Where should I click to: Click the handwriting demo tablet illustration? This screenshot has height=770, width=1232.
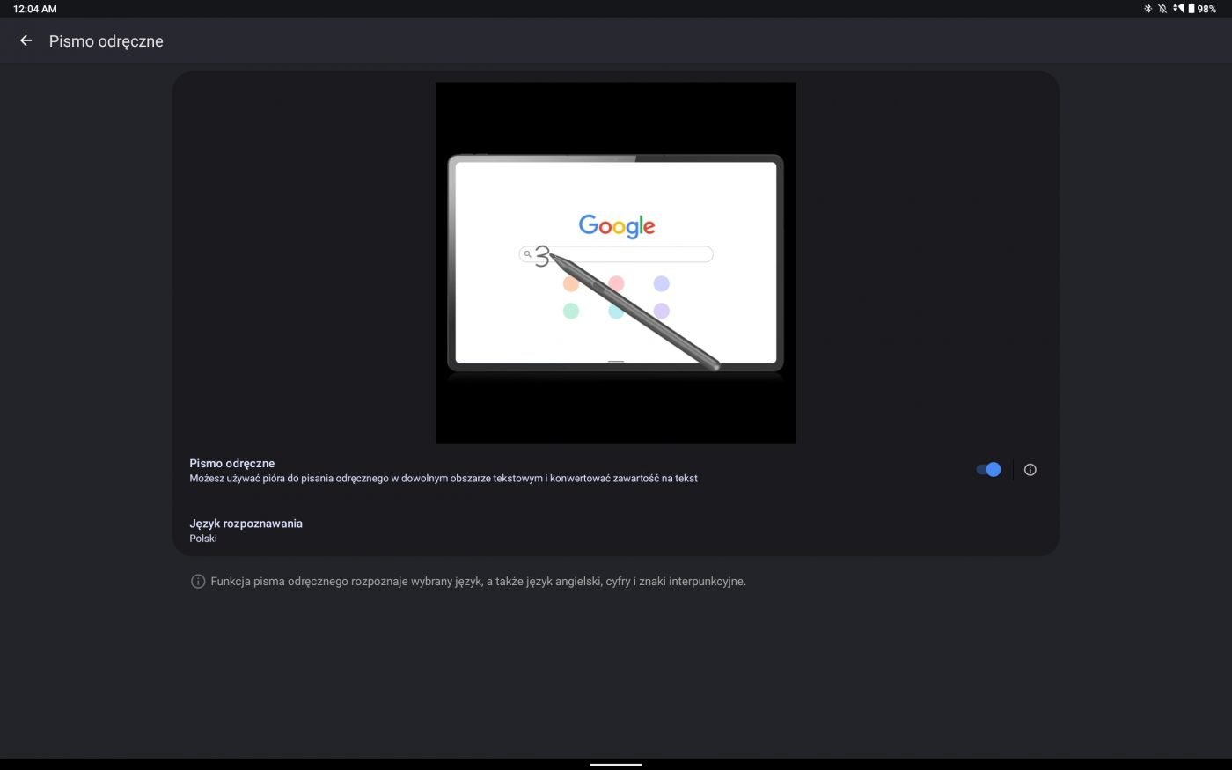tap(616, 263)
